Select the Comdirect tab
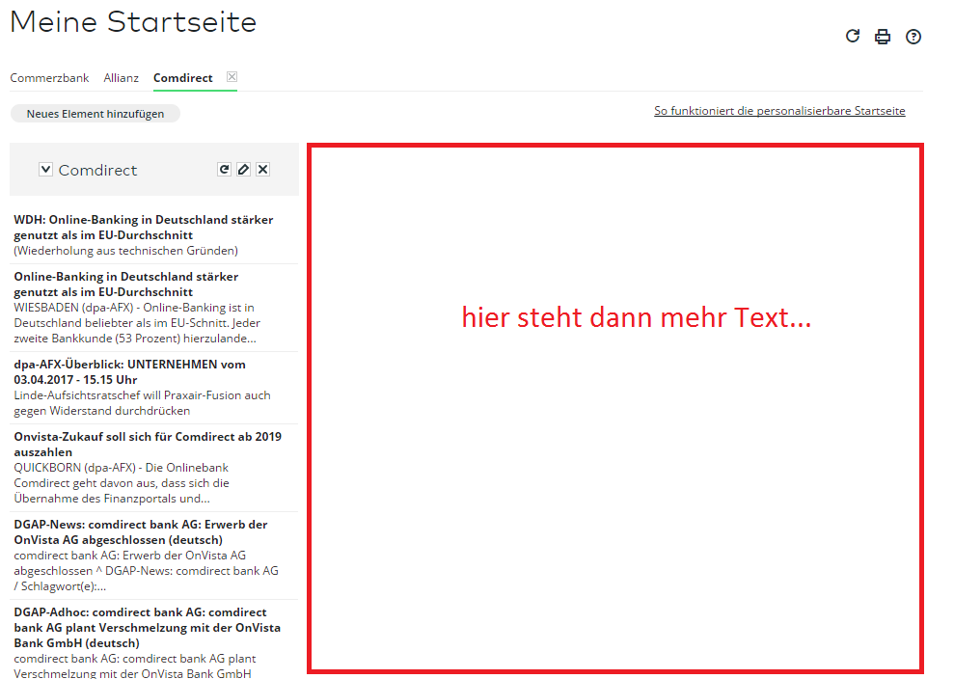The height and width of the screenshot is (679, 954). tap(182, 77)
